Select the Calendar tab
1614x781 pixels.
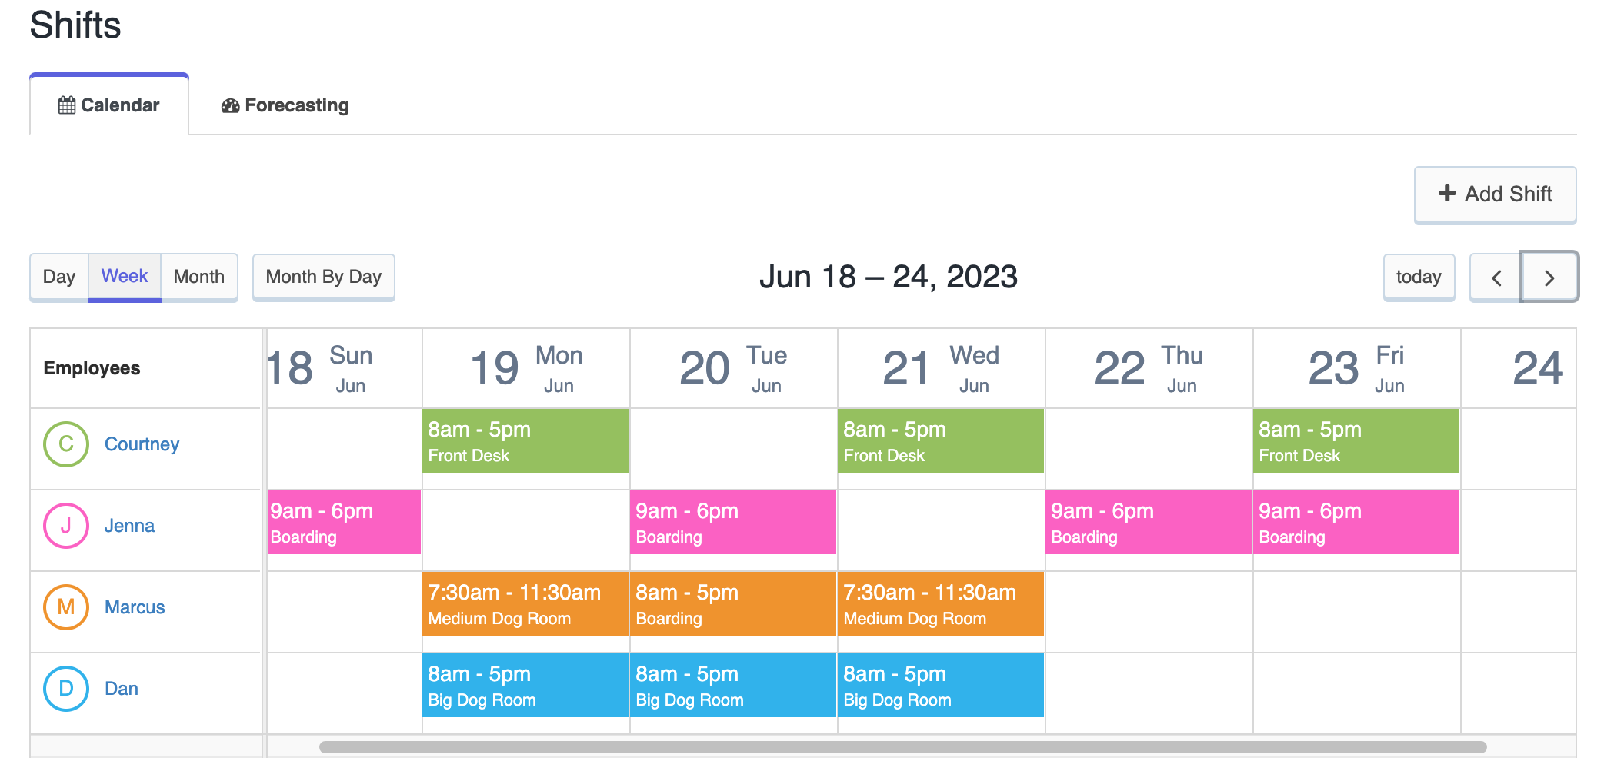109,105
